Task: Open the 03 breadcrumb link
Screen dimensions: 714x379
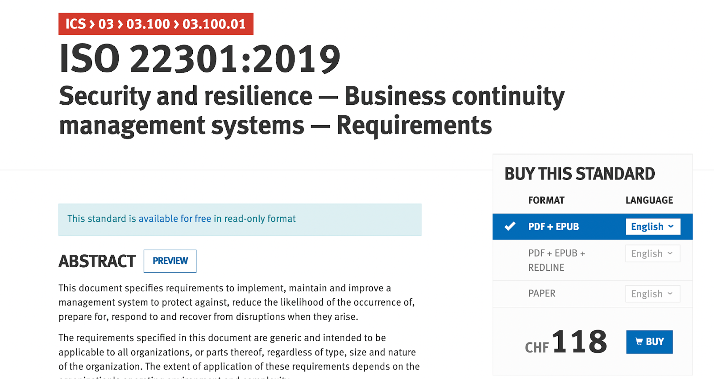Action: [x=106, y=24]
